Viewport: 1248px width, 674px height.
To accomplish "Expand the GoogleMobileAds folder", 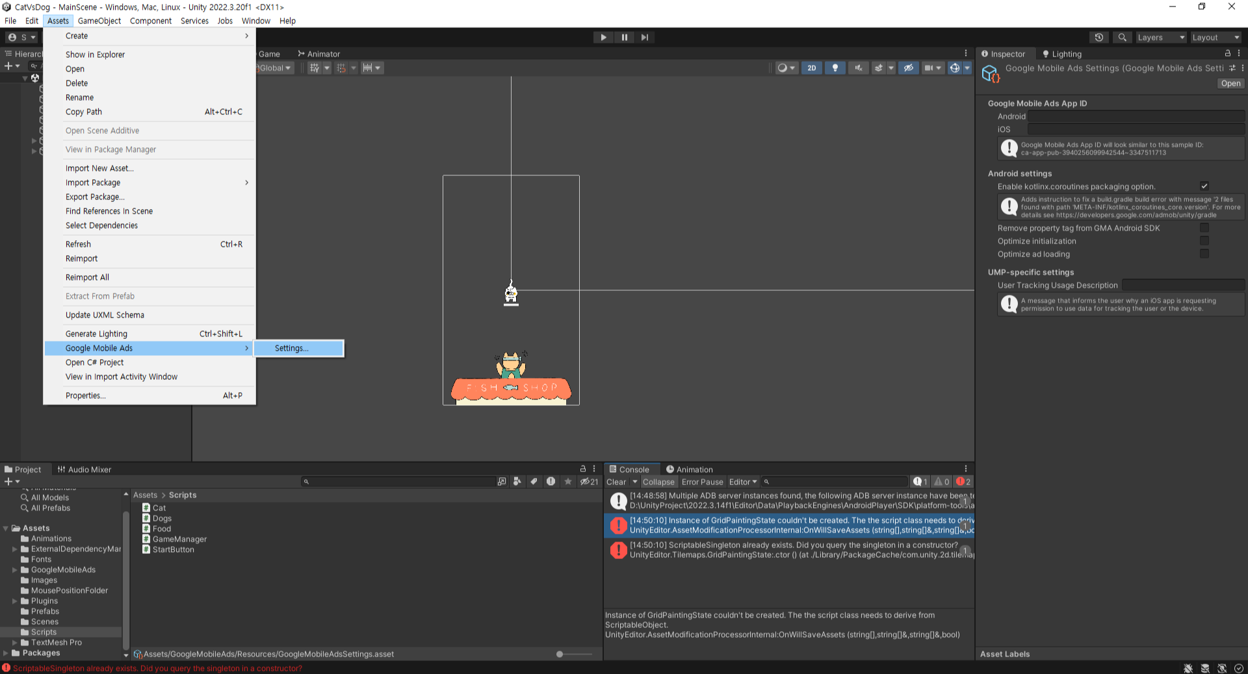I will pyautogui.click(x=15, y=569).
